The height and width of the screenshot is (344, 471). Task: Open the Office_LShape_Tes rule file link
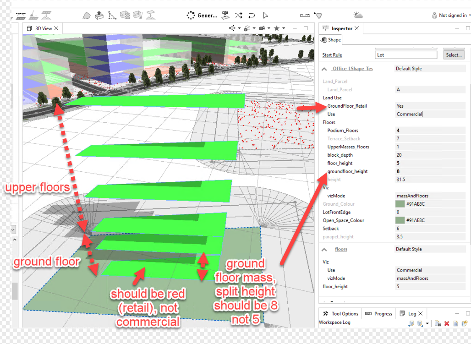pos(352,69)
